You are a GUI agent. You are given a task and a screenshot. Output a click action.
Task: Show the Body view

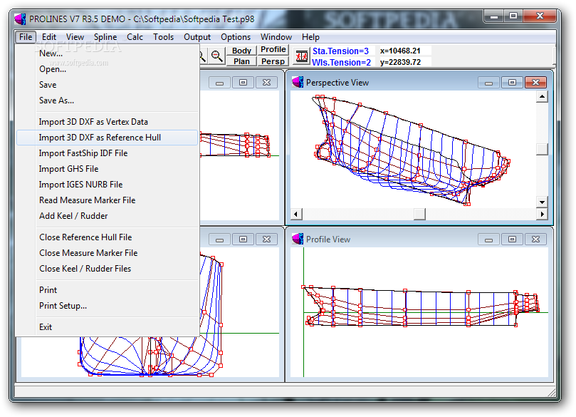tap(241, 51)
